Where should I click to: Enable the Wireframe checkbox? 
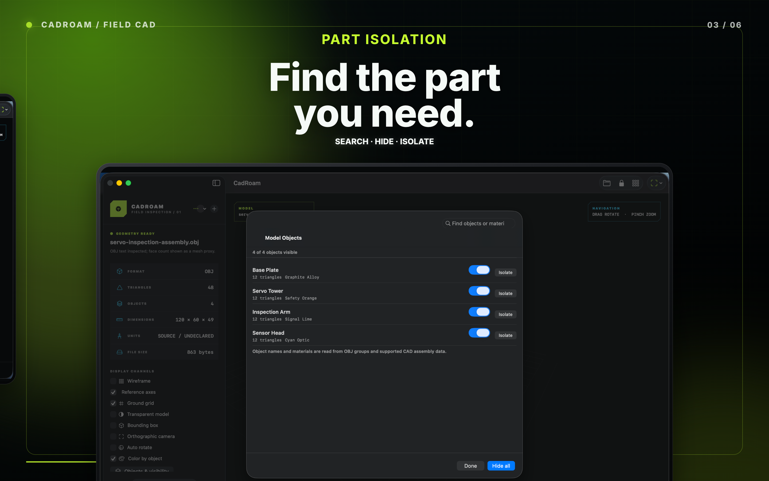[x=113, y=381]
